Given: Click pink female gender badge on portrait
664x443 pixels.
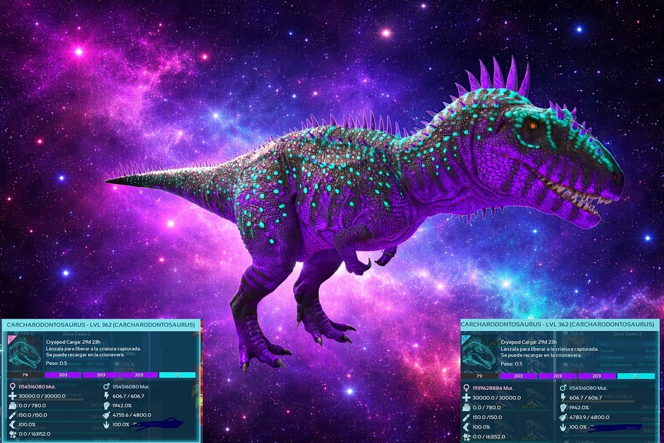Looking at the screenshot, I should click(x=11, y=339).
